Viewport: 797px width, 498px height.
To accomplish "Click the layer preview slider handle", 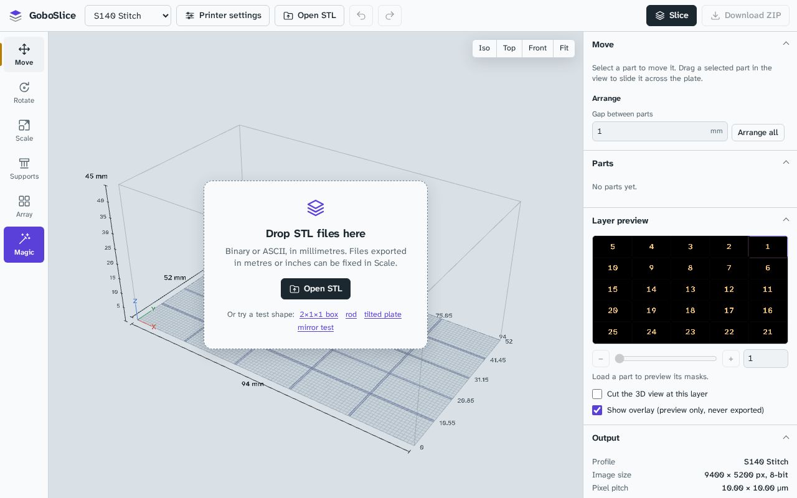I will point(620,359).
